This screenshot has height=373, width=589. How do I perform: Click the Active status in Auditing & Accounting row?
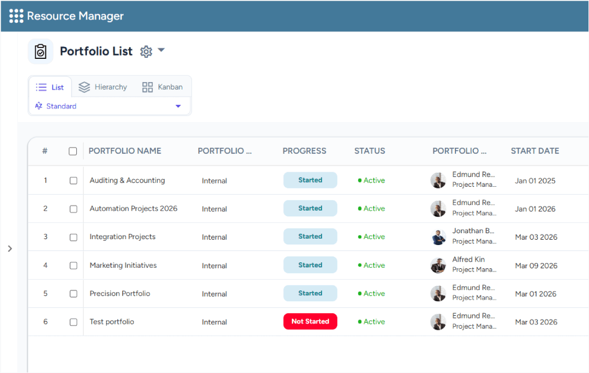[x=372, y=180]
